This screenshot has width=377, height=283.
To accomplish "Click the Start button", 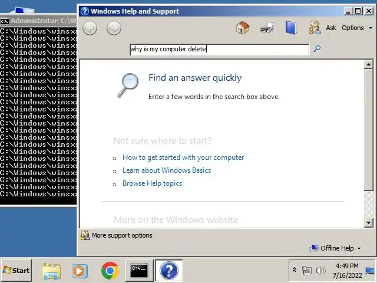I will tap(16, 271).
